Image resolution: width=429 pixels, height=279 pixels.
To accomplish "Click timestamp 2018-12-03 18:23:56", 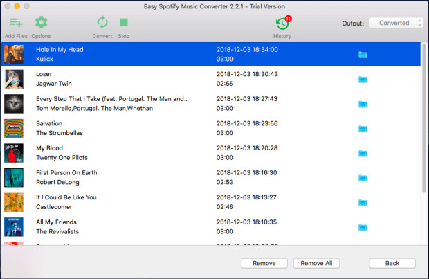I will 247,123.
